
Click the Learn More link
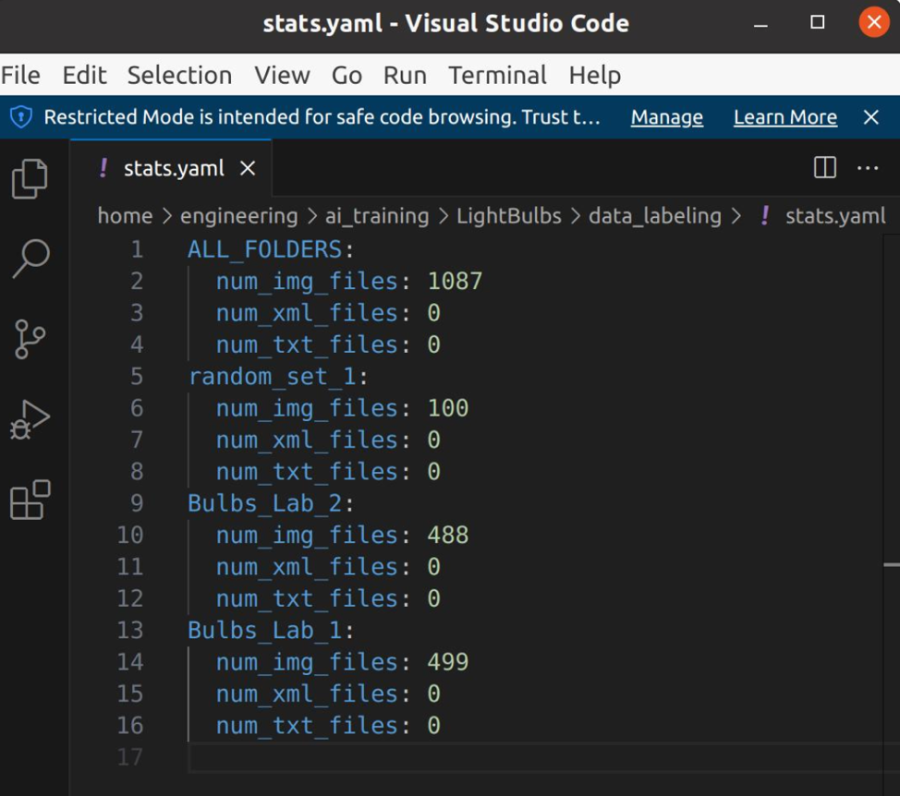[x=784, y=117]
